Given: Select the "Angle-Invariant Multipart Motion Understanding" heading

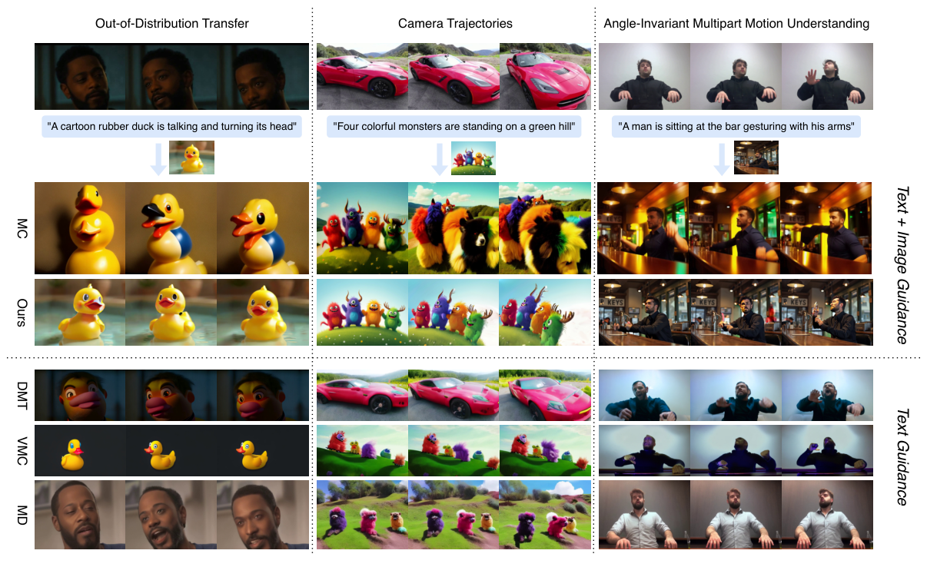Looking at the screenshot, I should [736, 24].
